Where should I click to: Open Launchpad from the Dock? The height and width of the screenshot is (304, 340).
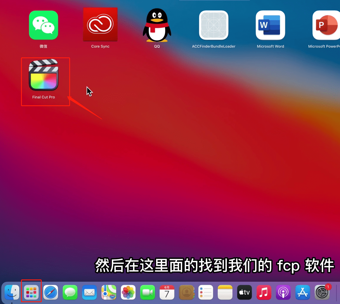pyautogui.click(x=31, y=292)
